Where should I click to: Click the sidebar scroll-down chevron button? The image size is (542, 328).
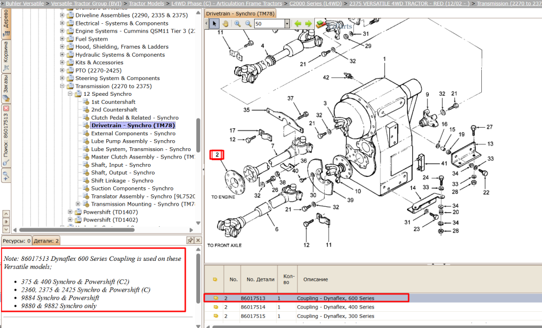click(x=6, y=229)
